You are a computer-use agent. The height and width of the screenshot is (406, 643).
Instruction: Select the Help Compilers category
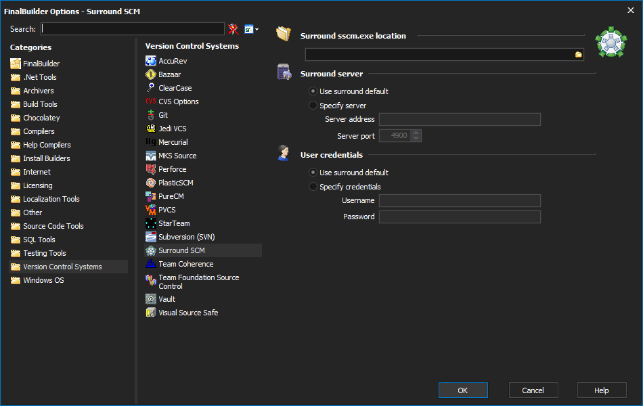coord(47,145)
